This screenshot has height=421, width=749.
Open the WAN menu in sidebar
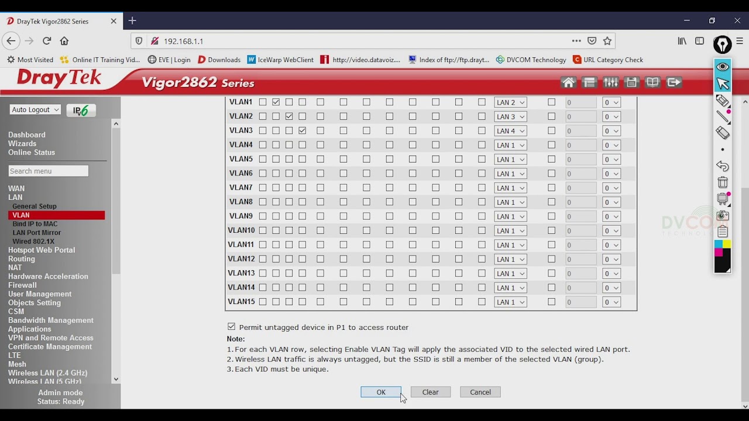[x=16, y=188]
